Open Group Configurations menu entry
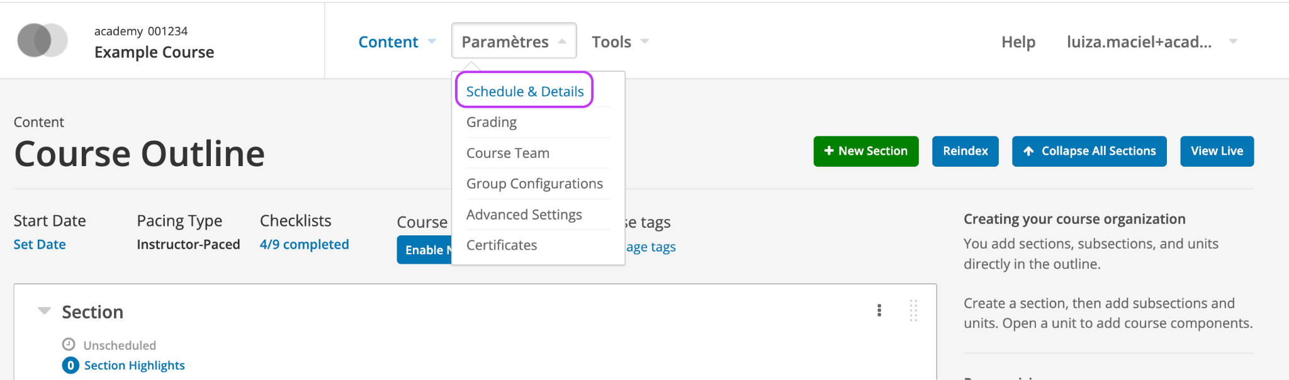 coord(534,184)
